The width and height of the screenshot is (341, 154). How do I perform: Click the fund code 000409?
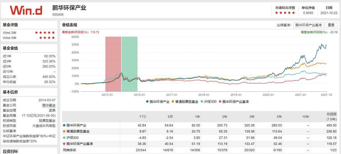(x=58, y=14)
